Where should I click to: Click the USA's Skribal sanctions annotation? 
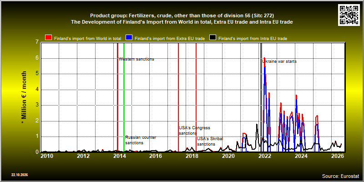tap(210, 142)
